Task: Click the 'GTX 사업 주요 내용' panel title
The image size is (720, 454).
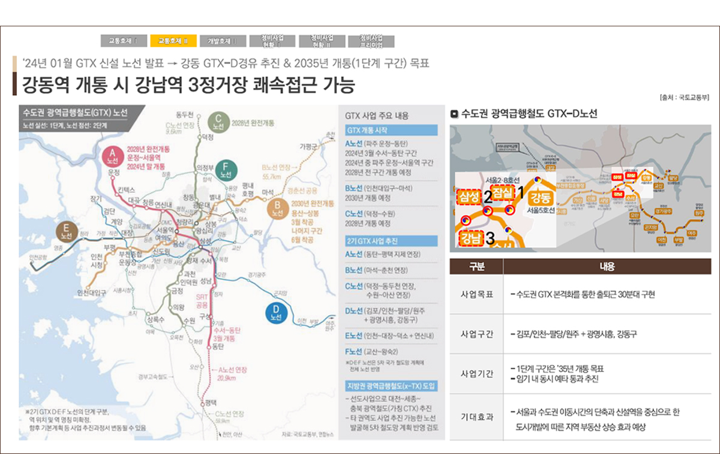Action: point(377,116)
